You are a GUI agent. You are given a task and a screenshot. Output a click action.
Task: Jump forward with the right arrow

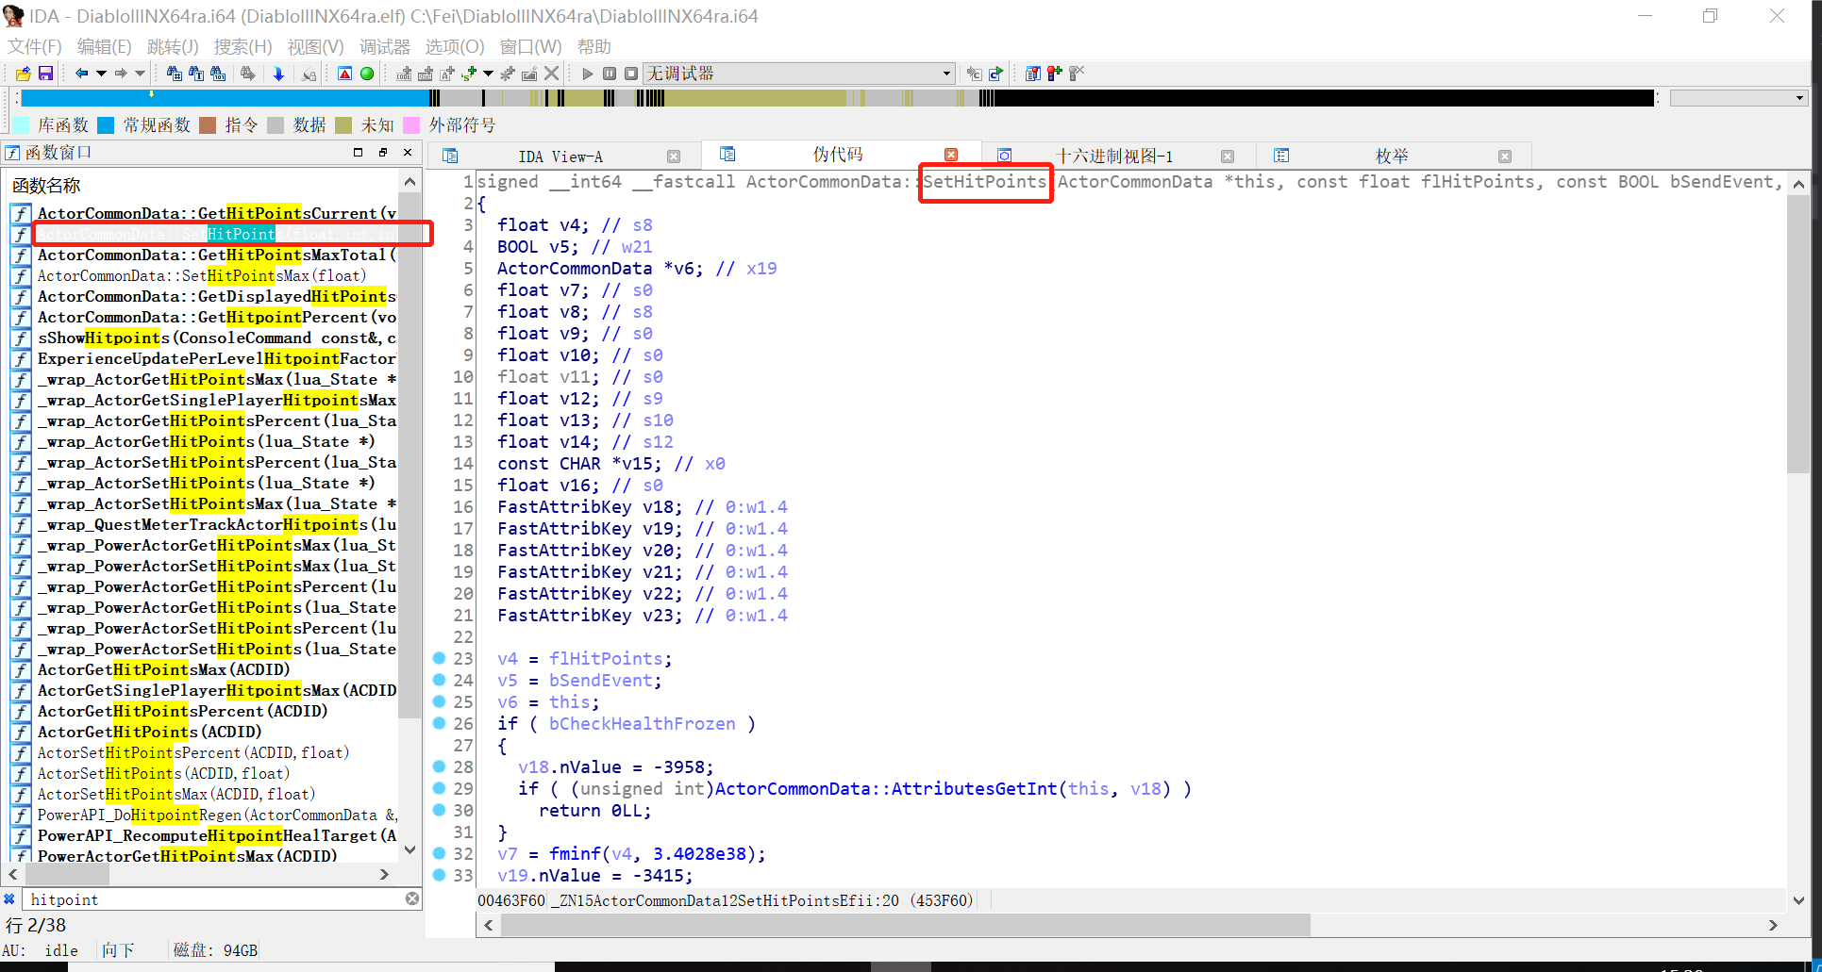point(121,74)
